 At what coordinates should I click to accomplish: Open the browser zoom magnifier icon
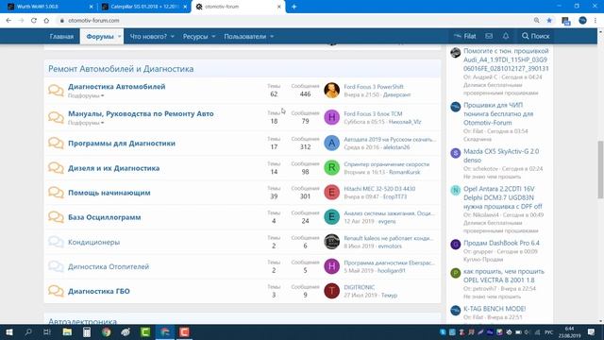[x=537, y=21]
